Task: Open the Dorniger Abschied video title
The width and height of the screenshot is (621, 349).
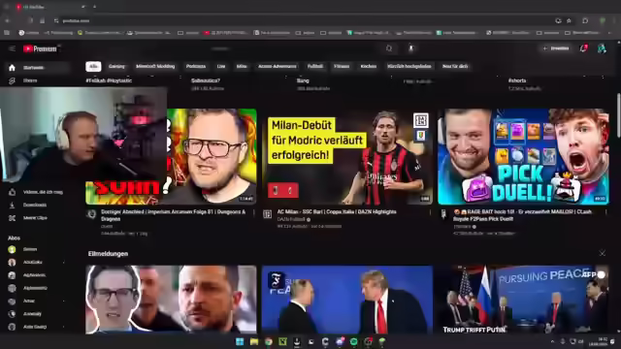Action: [x=173, y=215]
